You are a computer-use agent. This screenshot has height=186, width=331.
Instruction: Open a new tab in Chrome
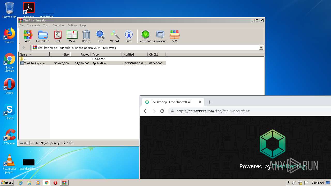(210, 102)
